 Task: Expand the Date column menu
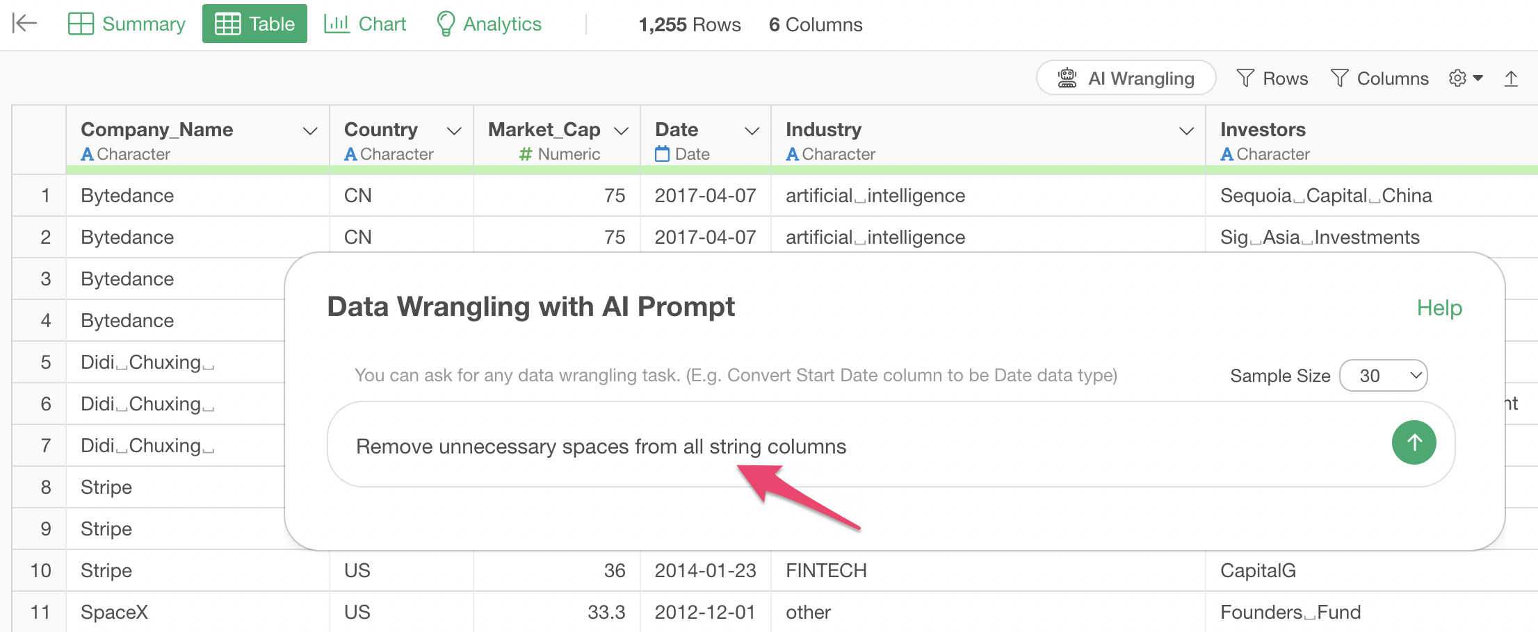click(752, 131)
